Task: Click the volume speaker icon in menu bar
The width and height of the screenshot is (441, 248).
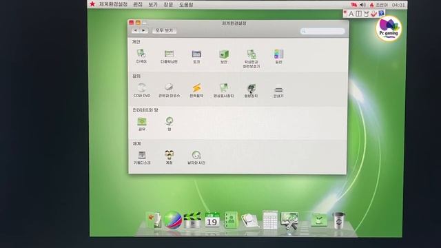Action: click(x=362, y=5)
